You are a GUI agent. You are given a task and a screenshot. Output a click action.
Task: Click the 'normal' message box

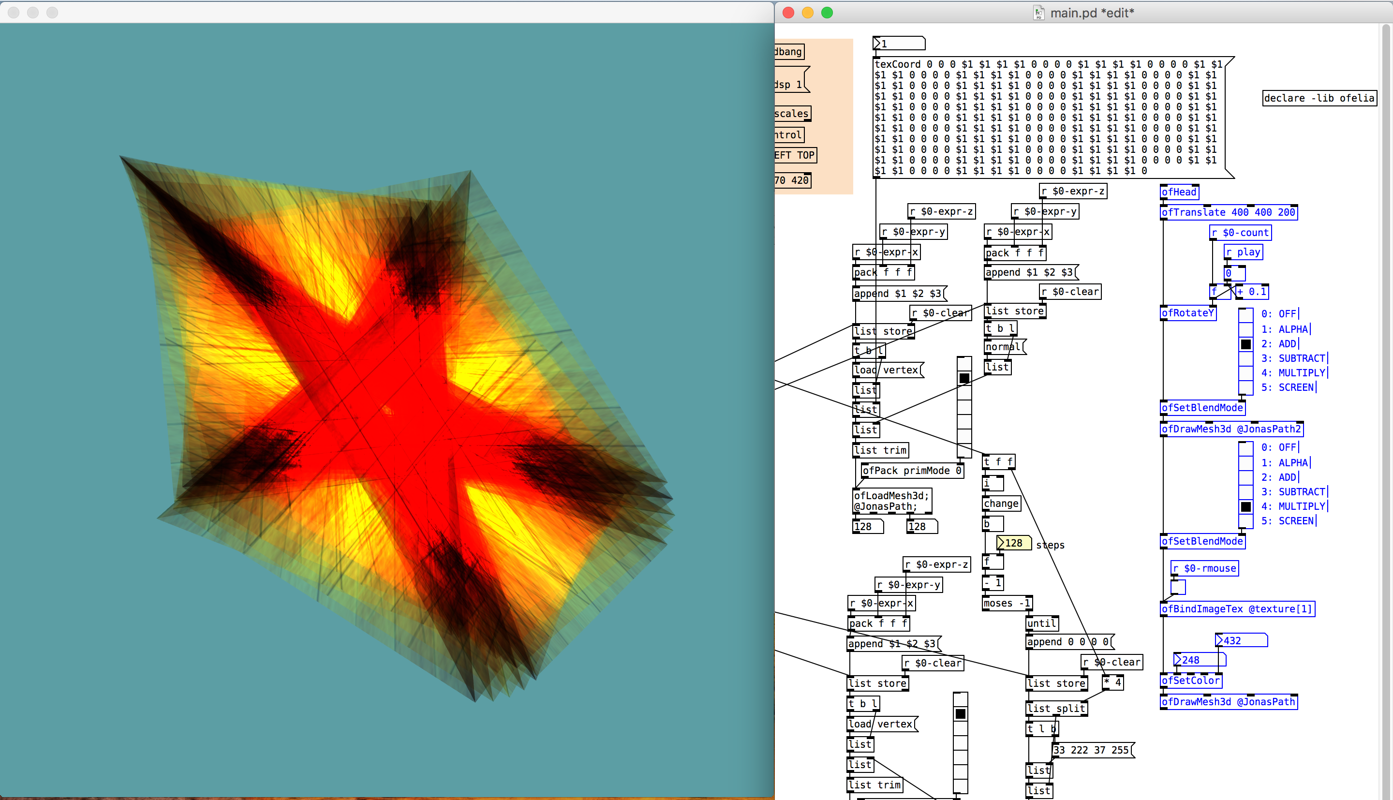tap(1005, 347)
